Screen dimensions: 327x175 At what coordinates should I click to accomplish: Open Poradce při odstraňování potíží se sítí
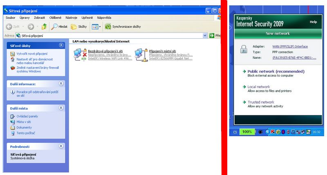(37, 94)
